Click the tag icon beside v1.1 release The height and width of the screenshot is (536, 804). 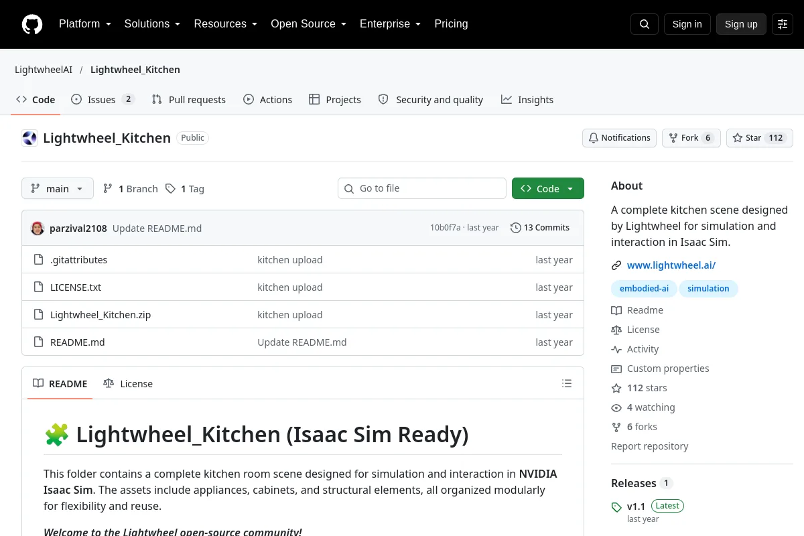[x=616, y=507]
